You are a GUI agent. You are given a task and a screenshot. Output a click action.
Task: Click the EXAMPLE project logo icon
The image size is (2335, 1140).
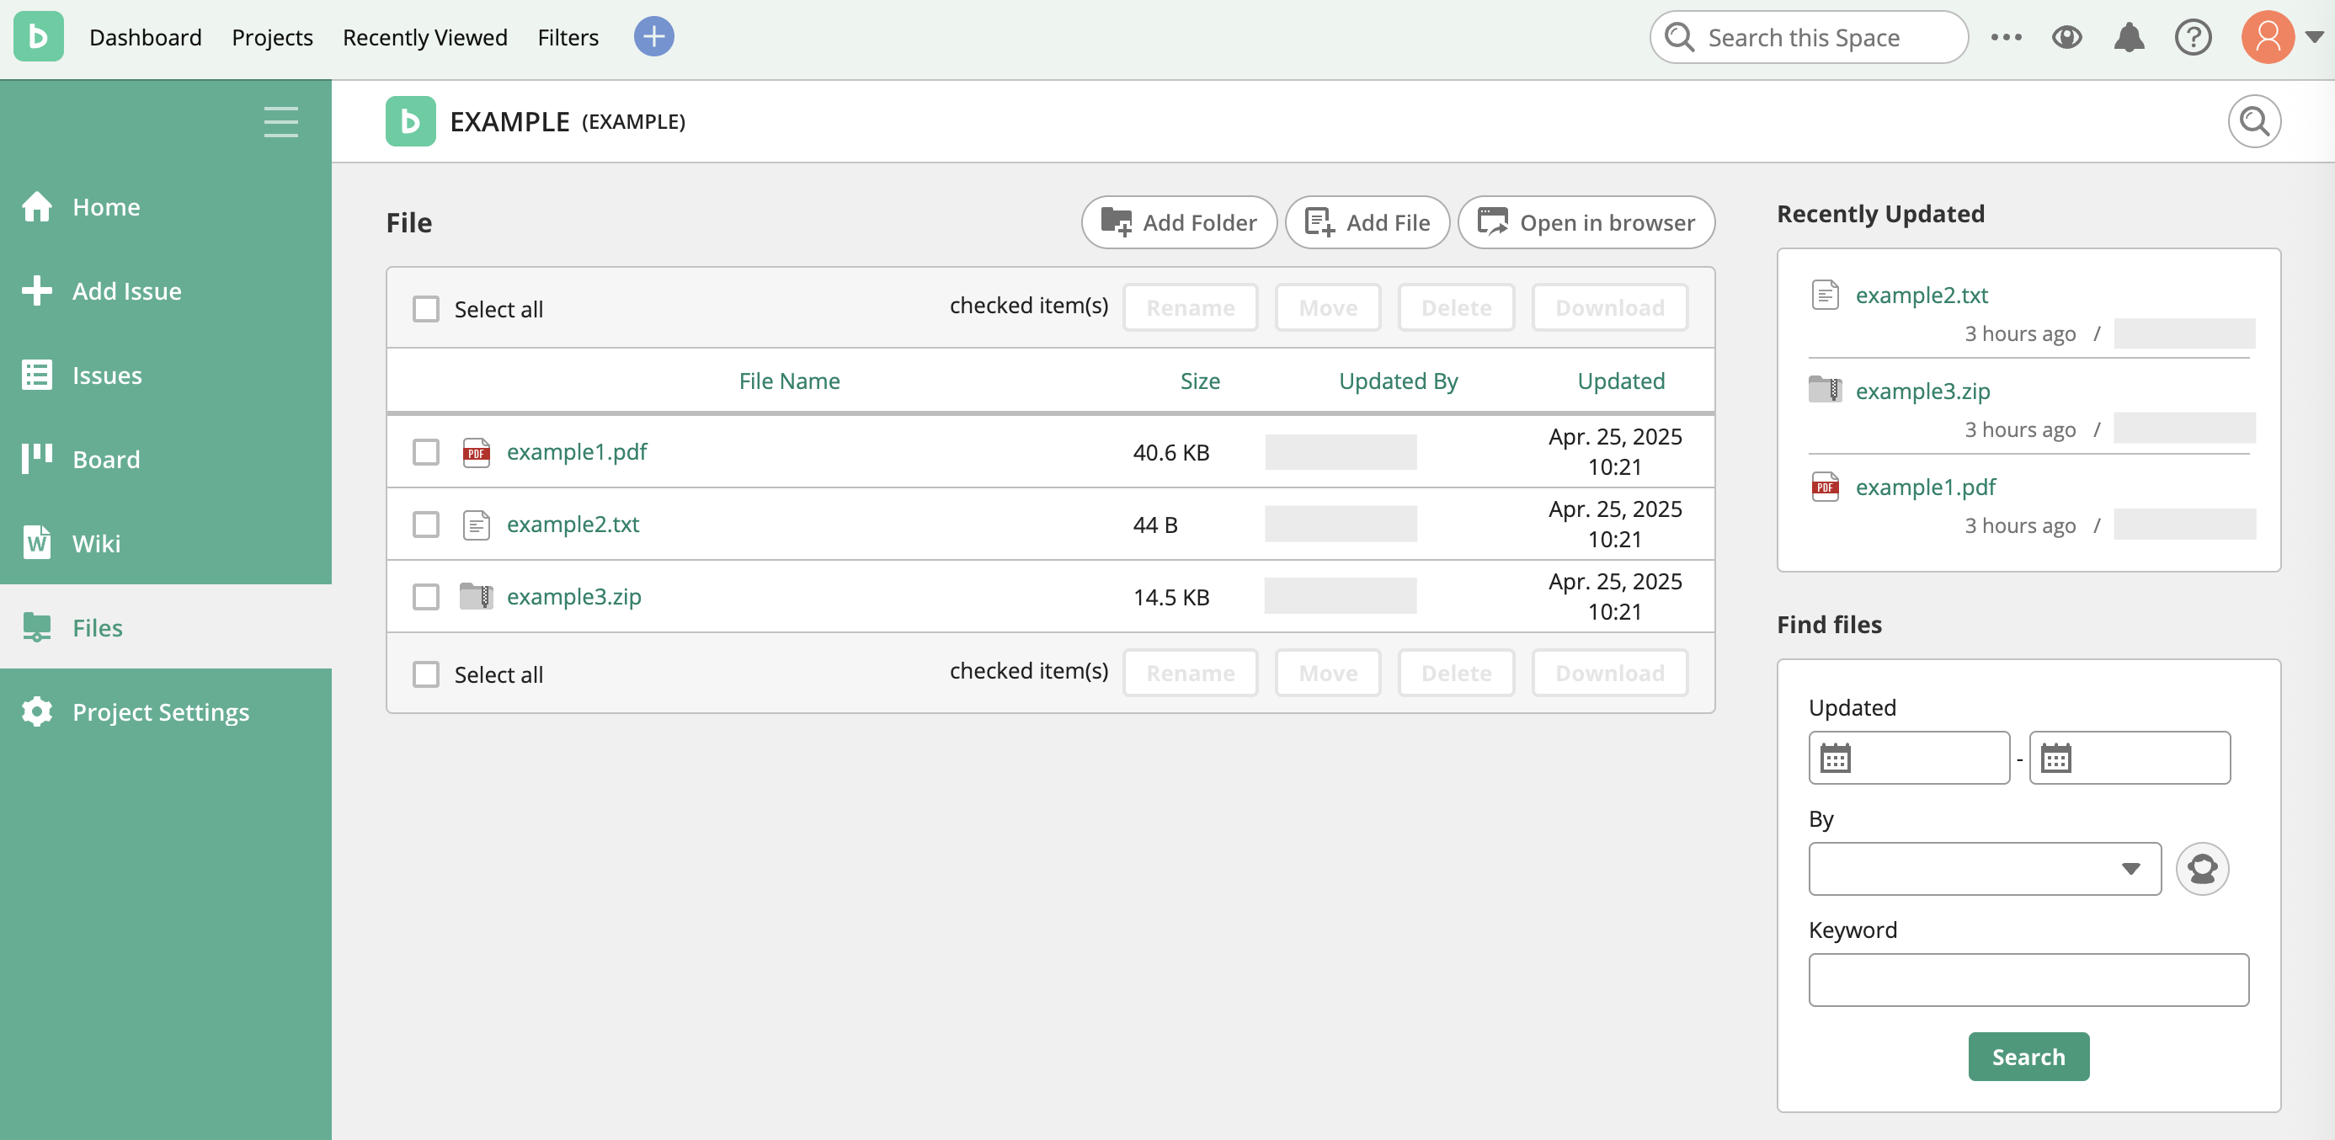[411, 121]
